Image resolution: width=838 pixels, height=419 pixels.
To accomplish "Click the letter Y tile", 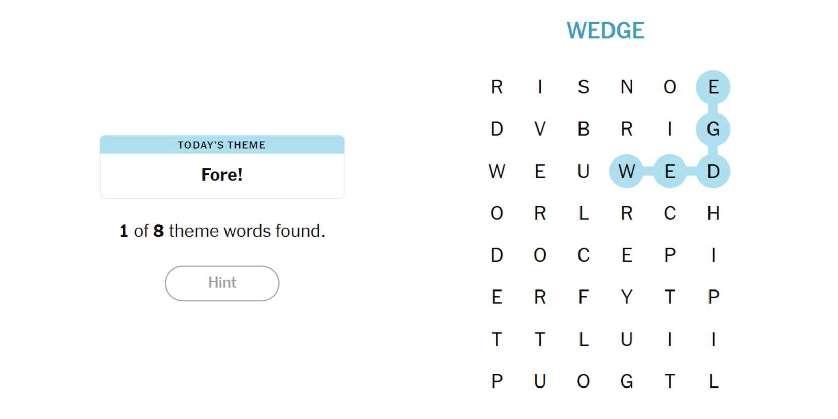I will tap(626, 297).
